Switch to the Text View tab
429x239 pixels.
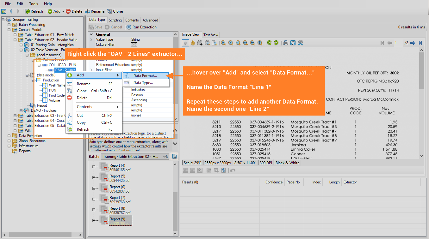(211, 35)
